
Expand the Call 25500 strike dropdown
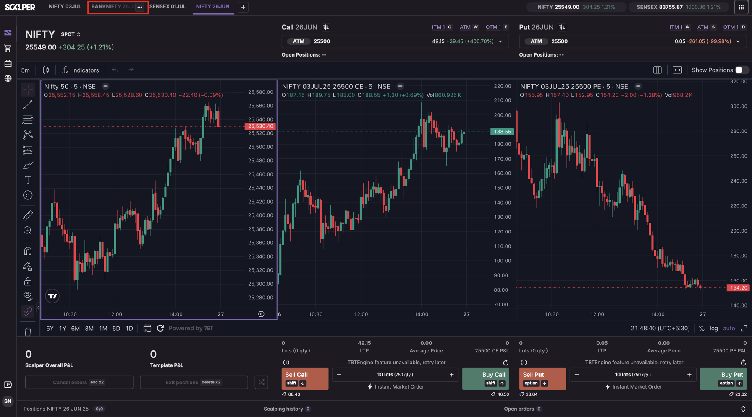pyautogui.click(x=500, y=41)
